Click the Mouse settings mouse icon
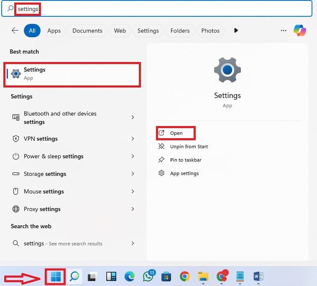 15,191
